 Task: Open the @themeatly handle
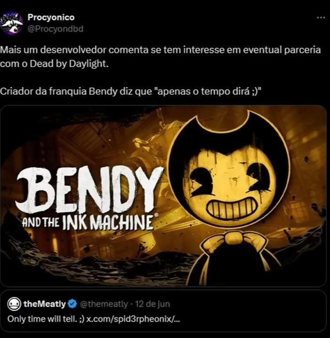pyautogui.click(x=104, y=304)
